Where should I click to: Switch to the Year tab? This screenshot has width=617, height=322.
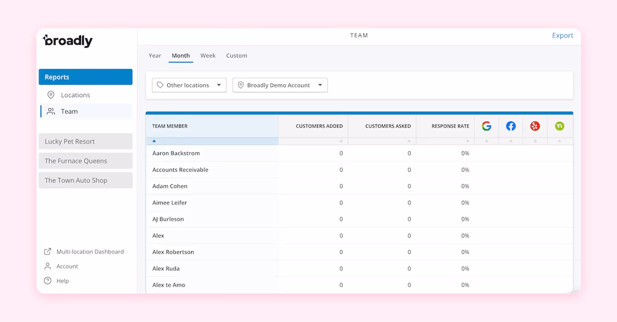click(155, 55)
